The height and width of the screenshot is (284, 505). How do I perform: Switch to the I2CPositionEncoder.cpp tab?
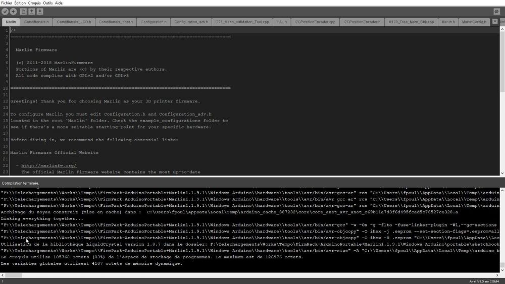[315, 22]
